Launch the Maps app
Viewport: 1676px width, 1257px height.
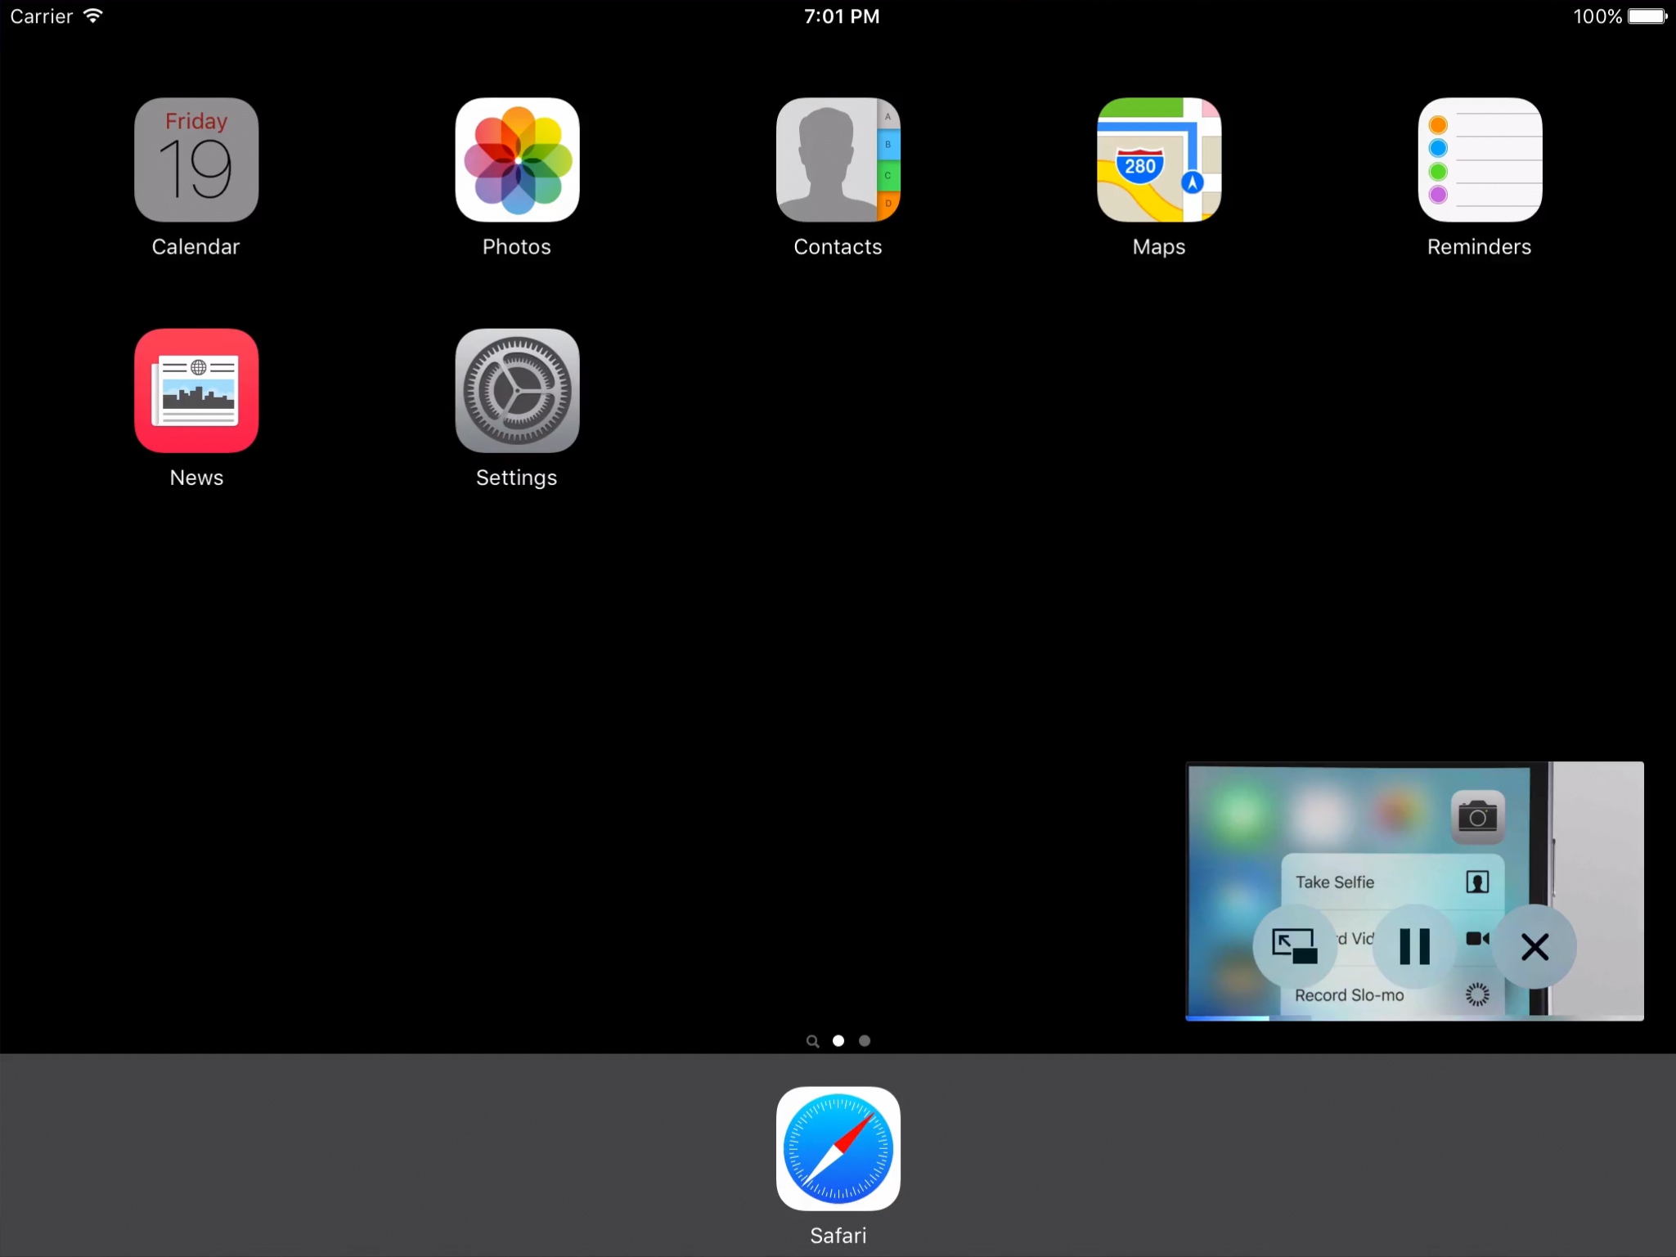(x=1159, y=160)
